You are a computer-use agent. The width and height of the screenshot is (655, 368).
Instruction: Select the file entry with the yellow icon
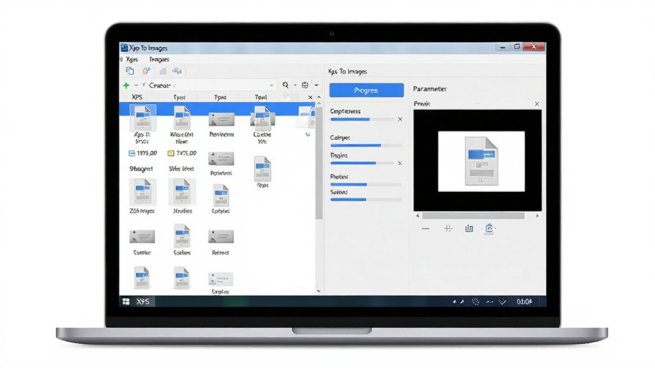[x=182, y=153]
